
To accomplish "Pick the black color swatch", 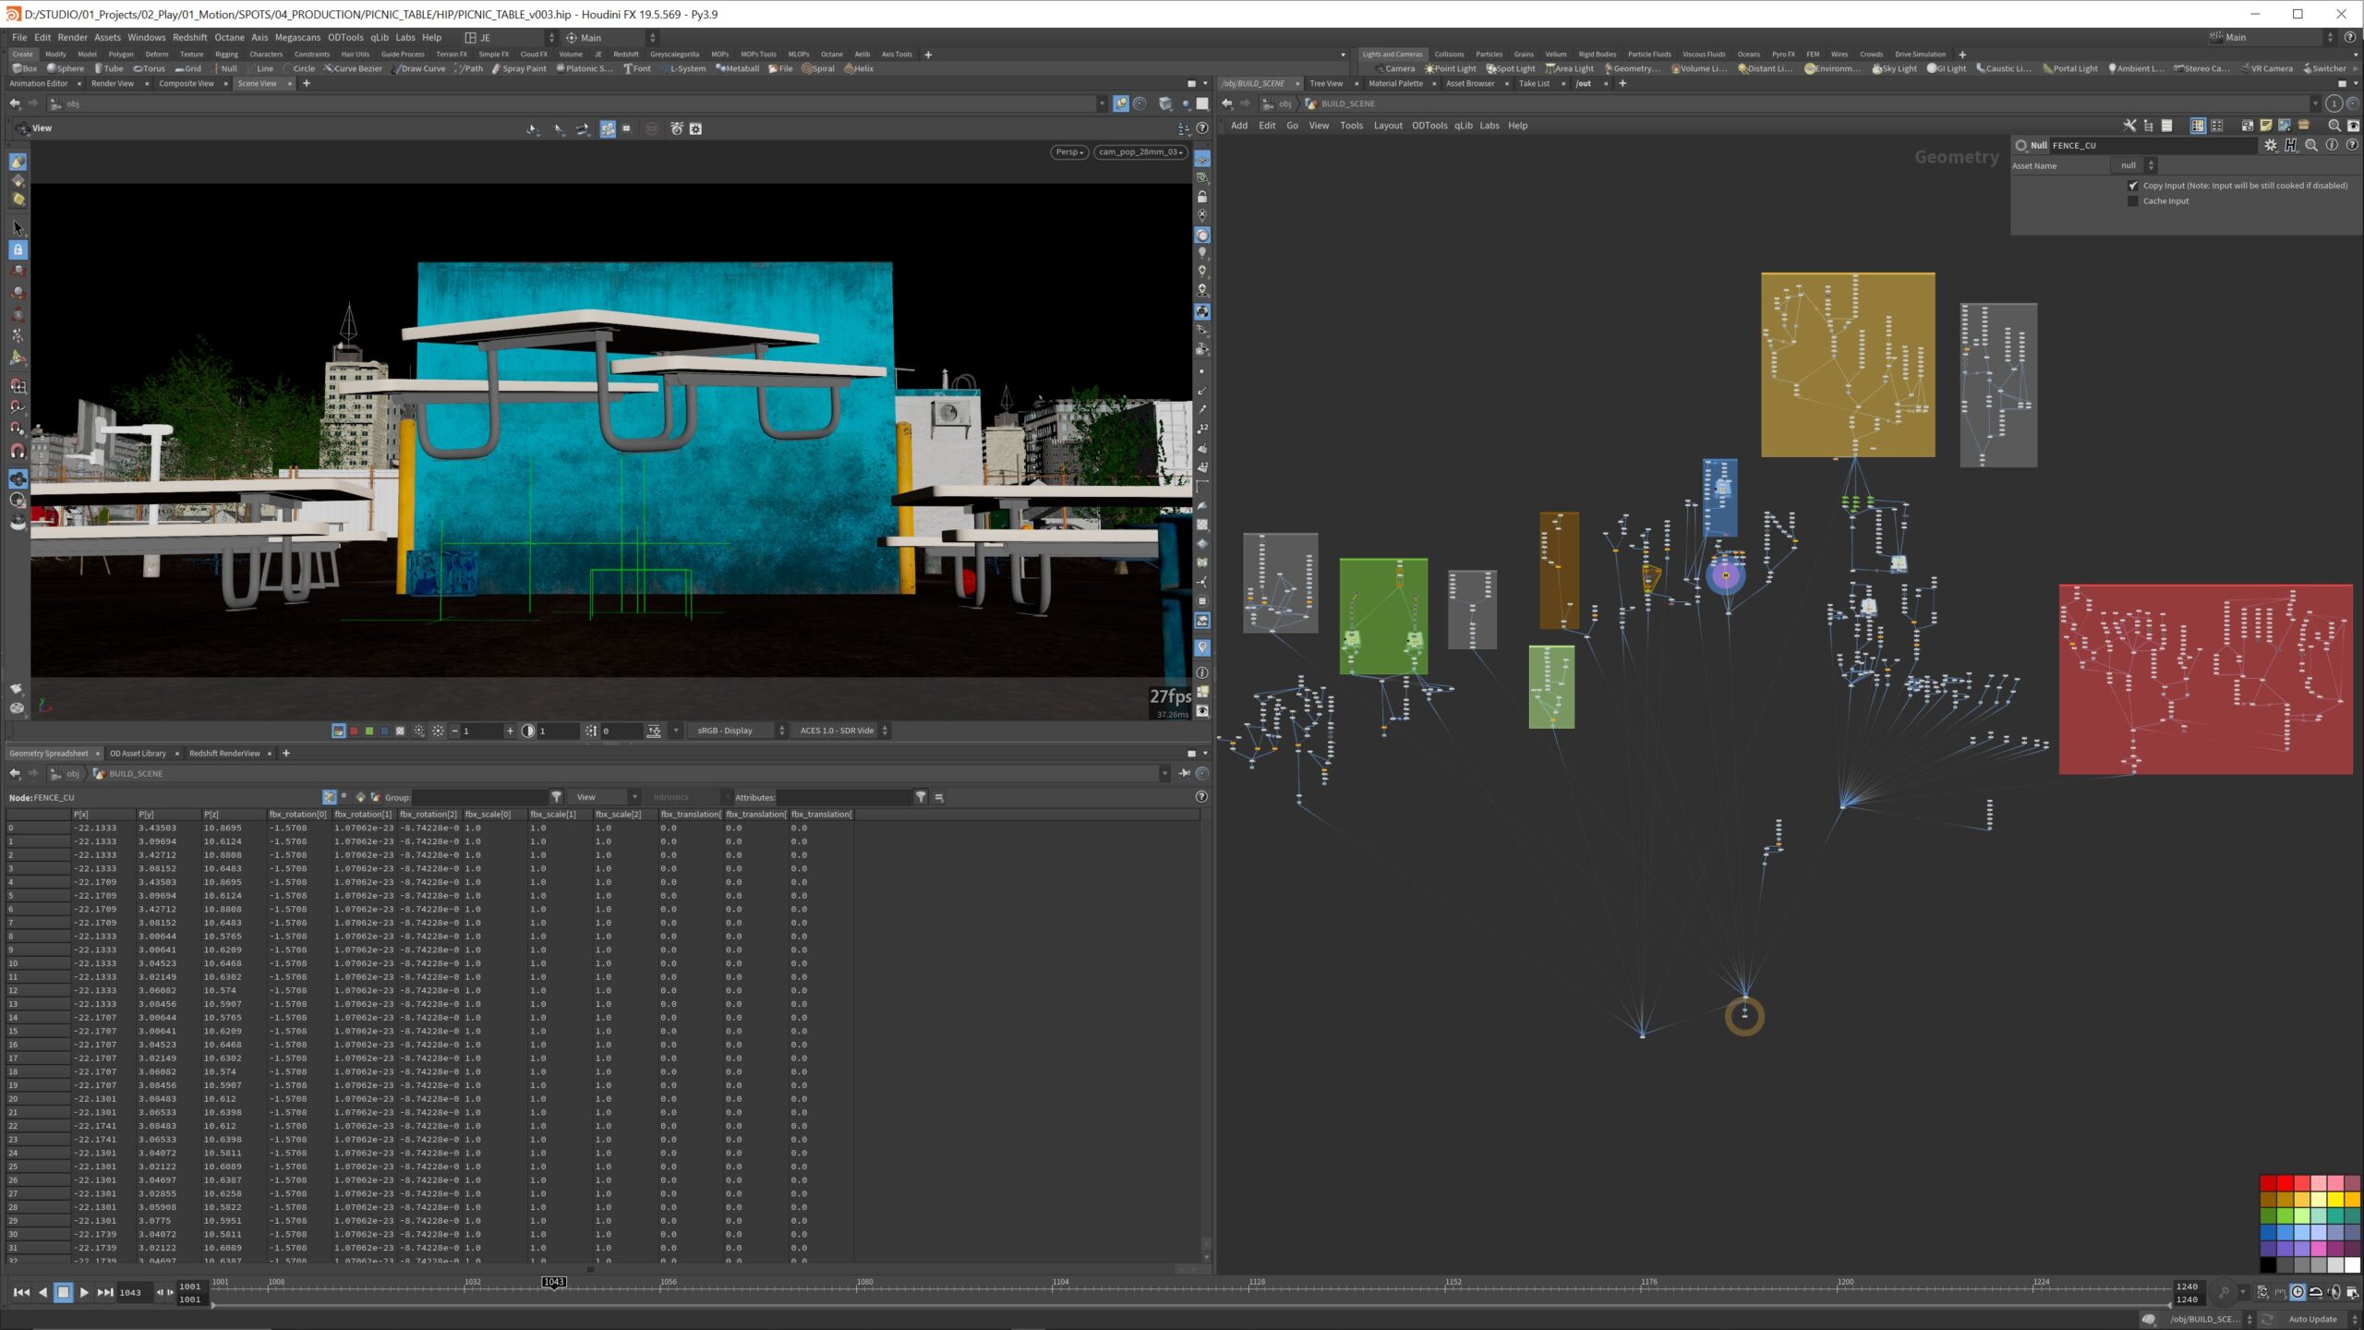I will click(x=2267, y=1264).
